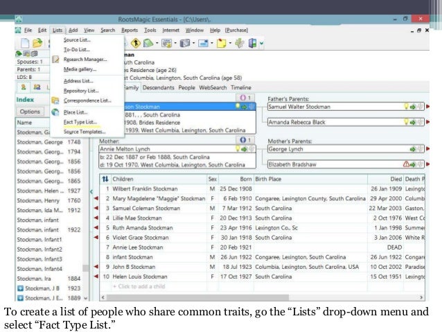The image size is (442, 332).
Task: Expand red arrow next to Samuel Walter Stockman
Action: tap(427, 107)
